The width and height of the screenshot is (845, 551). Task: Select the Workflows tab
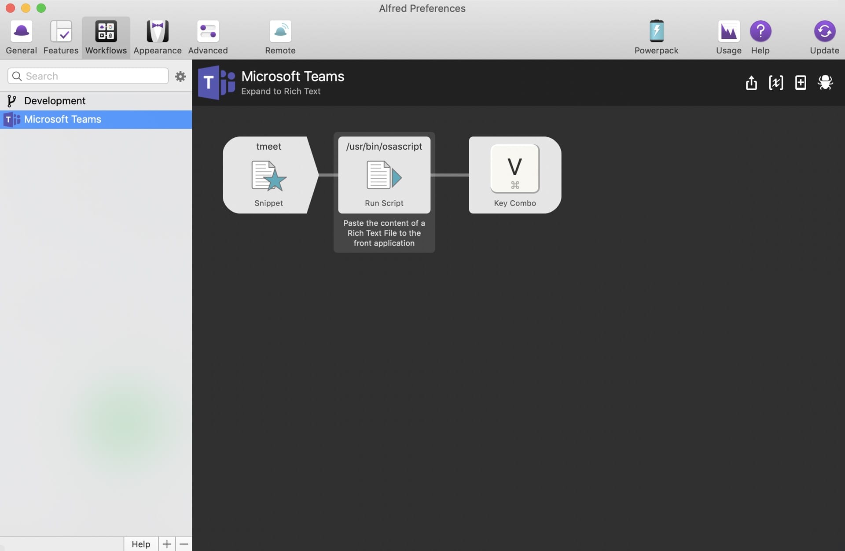(106, 37)
